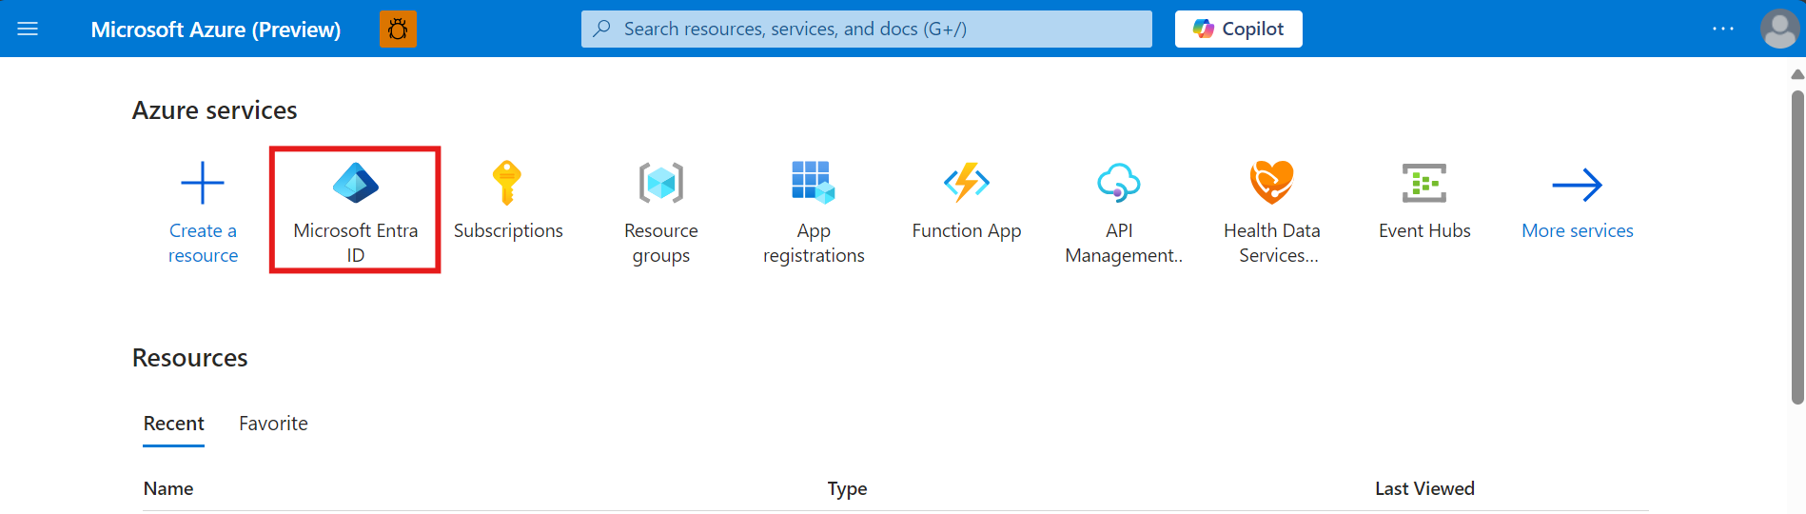Click the More services link text
The height and width of the screenshot is (514, 1806).
coord(1578,230)
